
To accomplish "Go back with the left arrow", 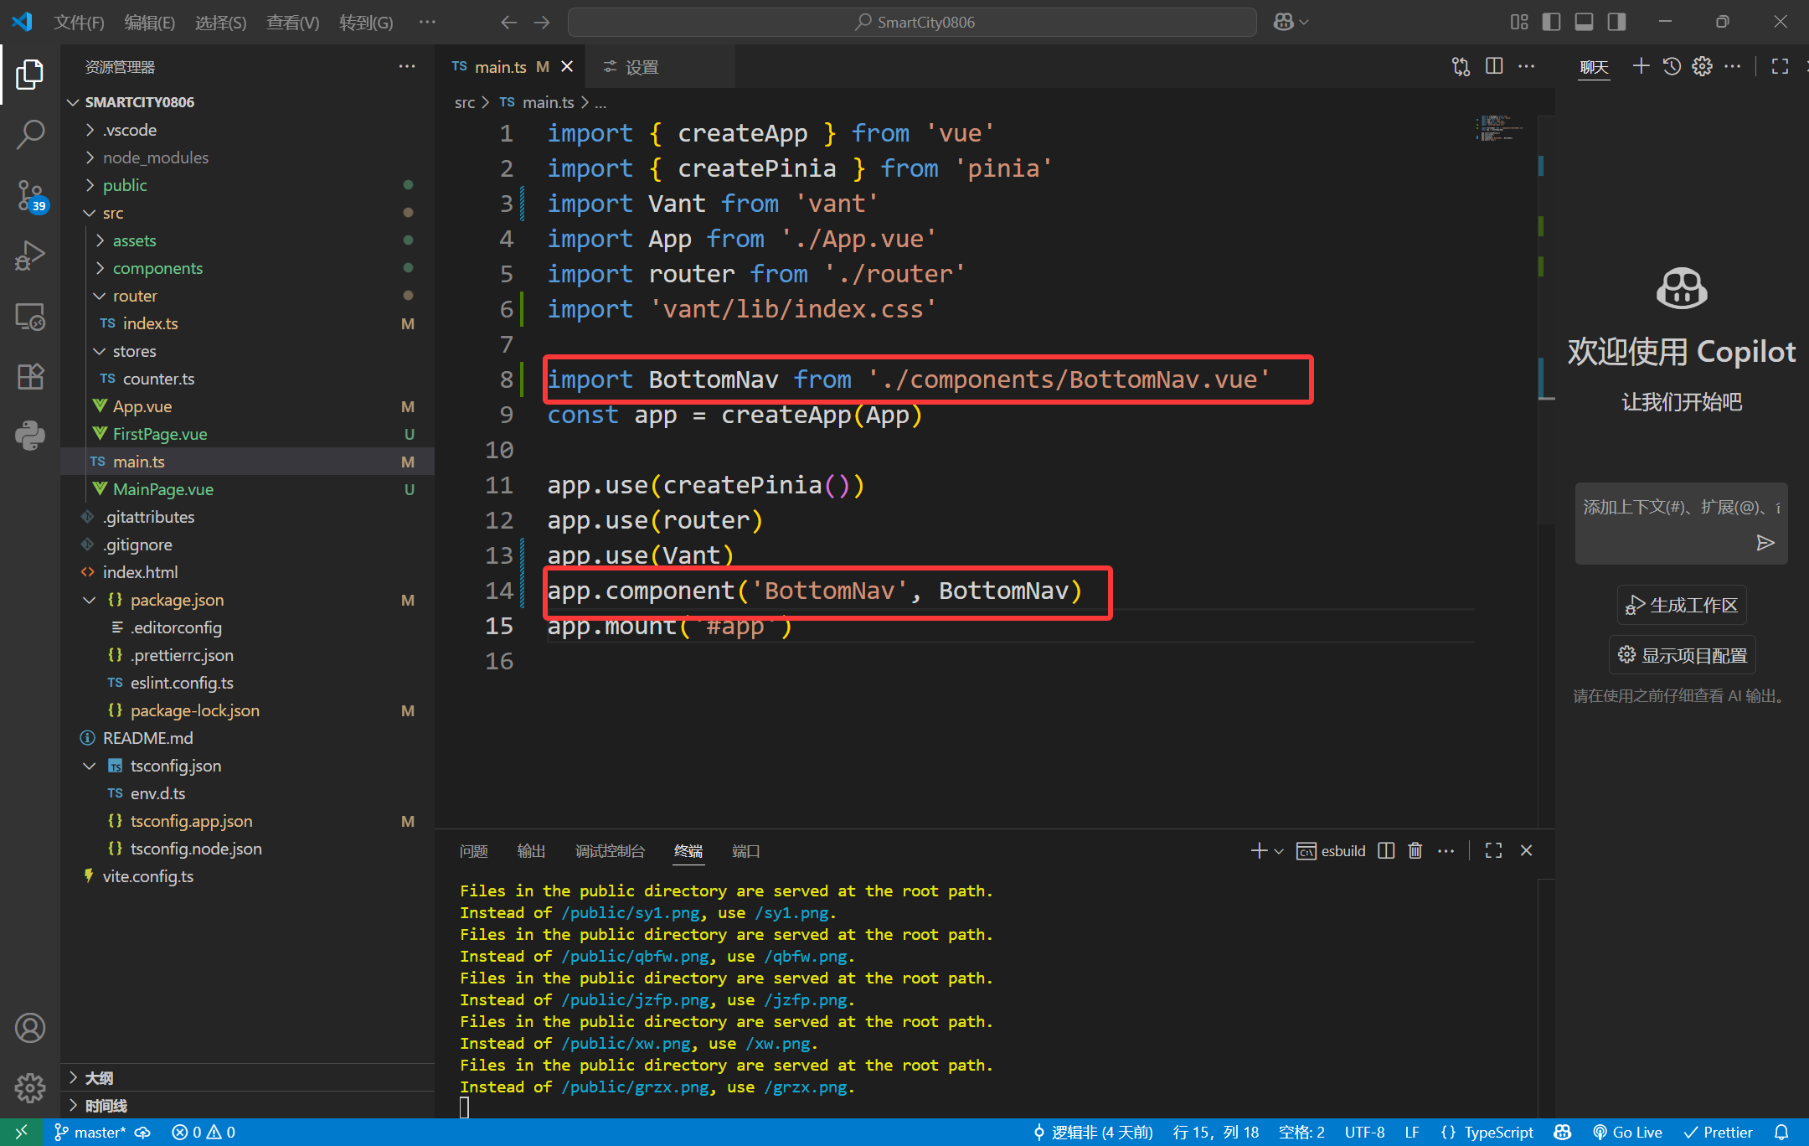I will tap(508, 22).
